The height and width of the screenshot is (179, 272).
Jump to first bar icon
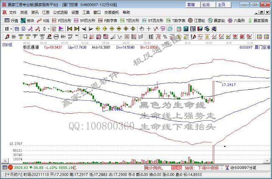[69, 29]
